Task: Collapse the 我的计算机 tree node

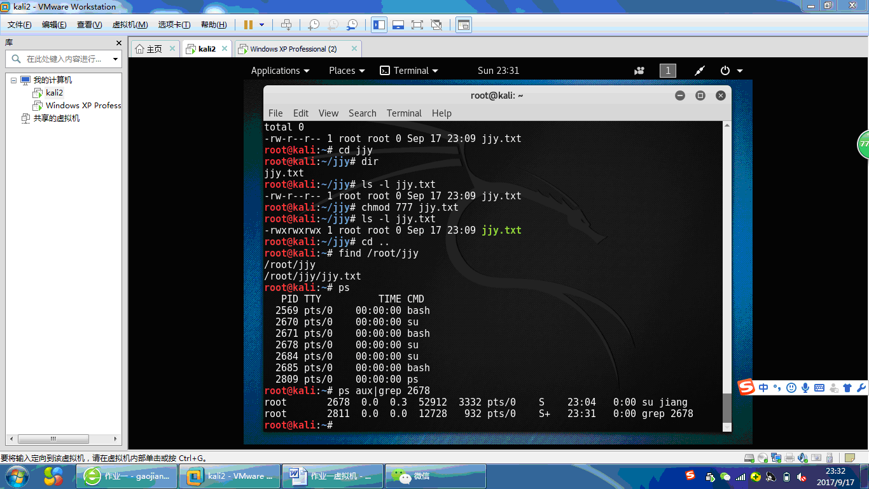Action: [14, 80]
